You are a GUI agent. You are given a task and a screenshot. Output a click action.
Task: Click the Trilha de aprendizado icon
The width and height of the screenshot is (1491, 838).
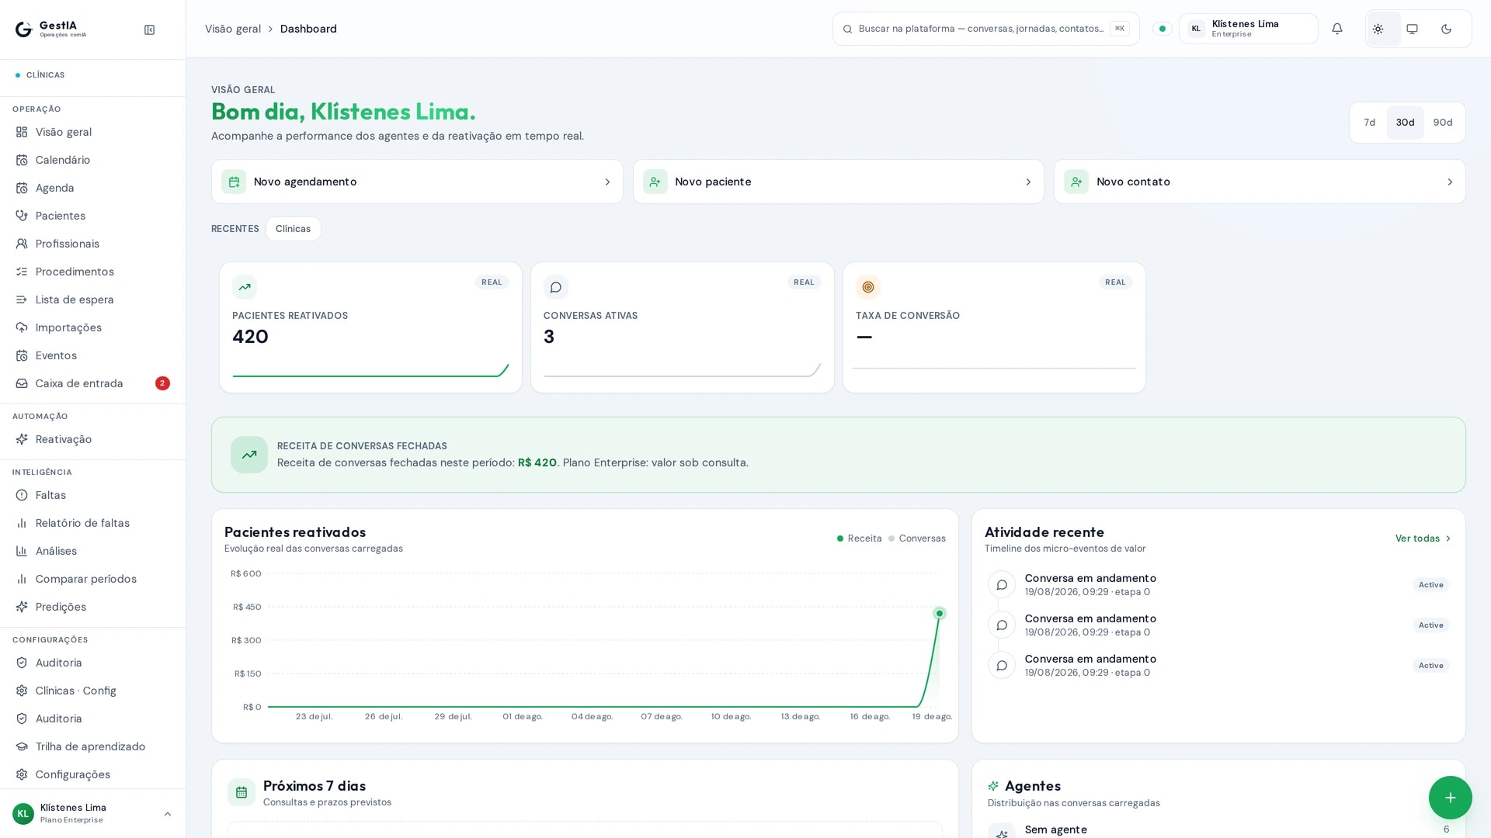[22, 746]
